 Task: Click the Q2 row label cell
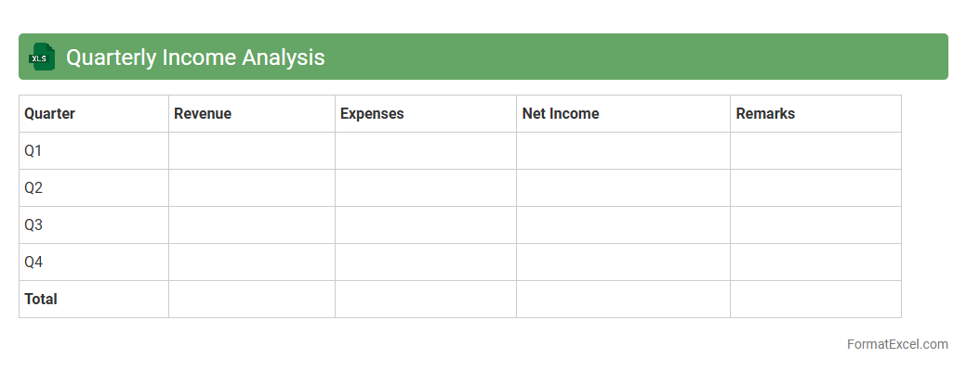pos(93,188)
